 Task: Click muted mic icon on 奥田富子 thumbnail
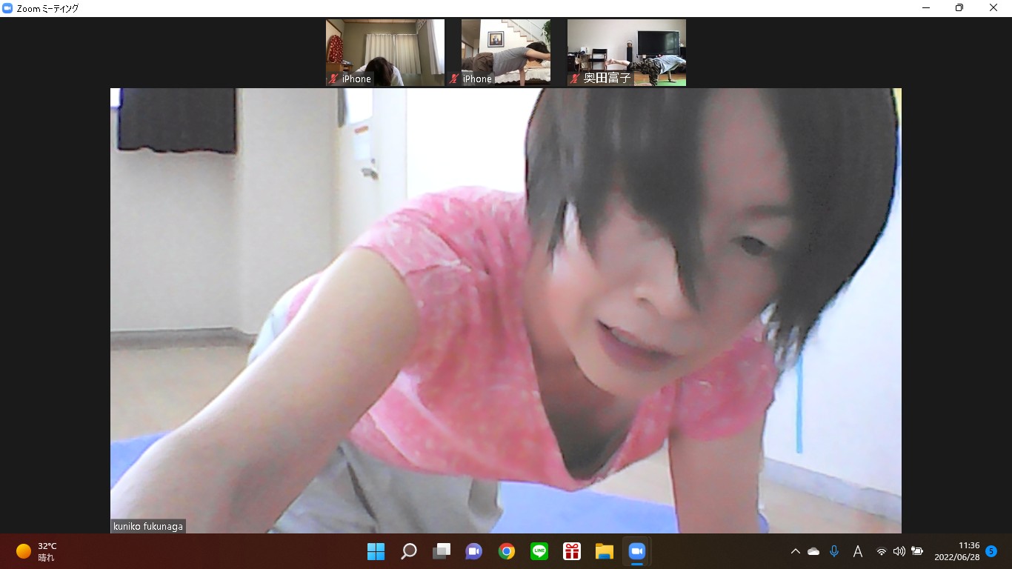click(x=575, y=79)
